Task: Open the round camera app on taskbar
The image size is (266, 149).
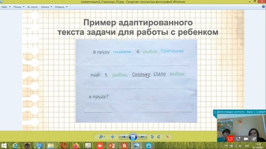Action: (27, 146)
